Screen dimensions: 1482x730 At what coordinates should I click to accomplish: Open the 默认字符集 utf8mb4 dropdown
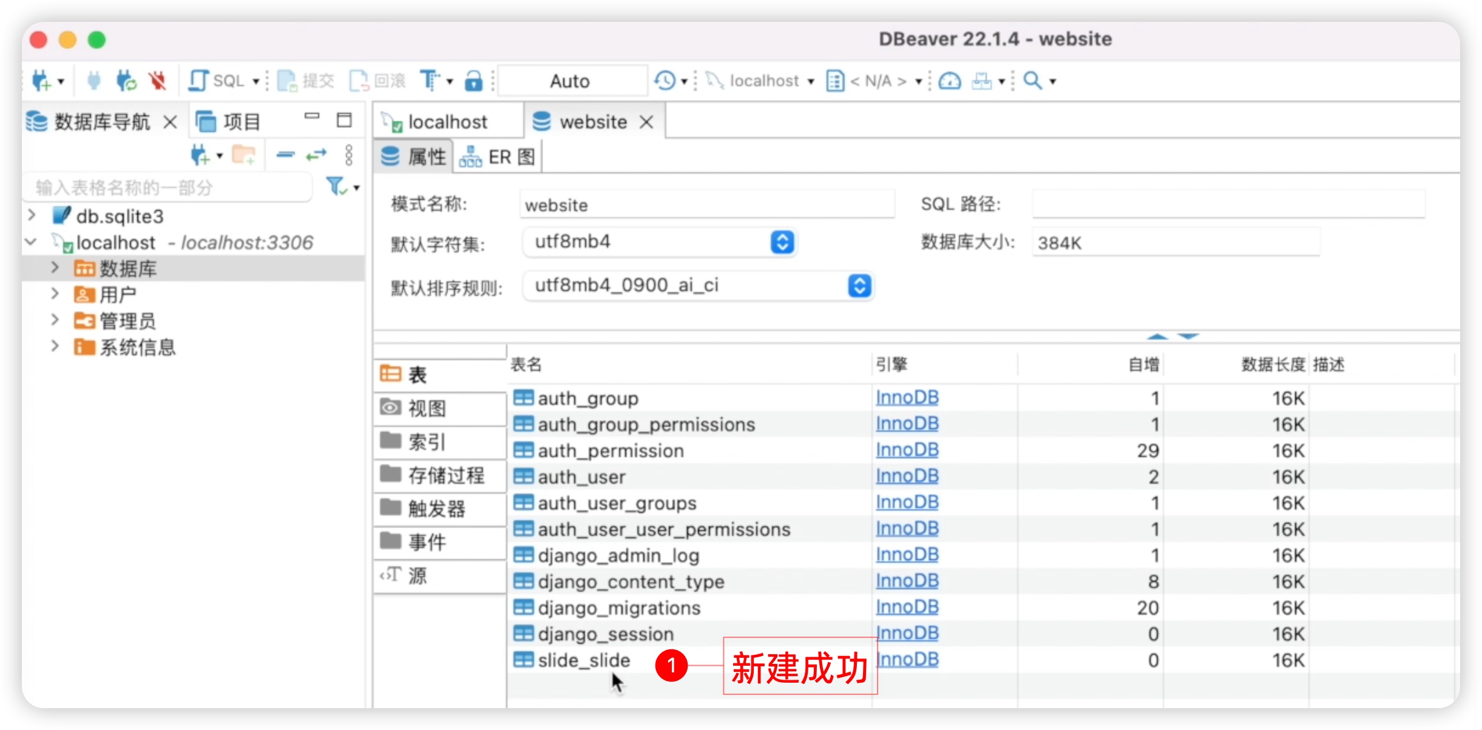(x=660, y=242)
